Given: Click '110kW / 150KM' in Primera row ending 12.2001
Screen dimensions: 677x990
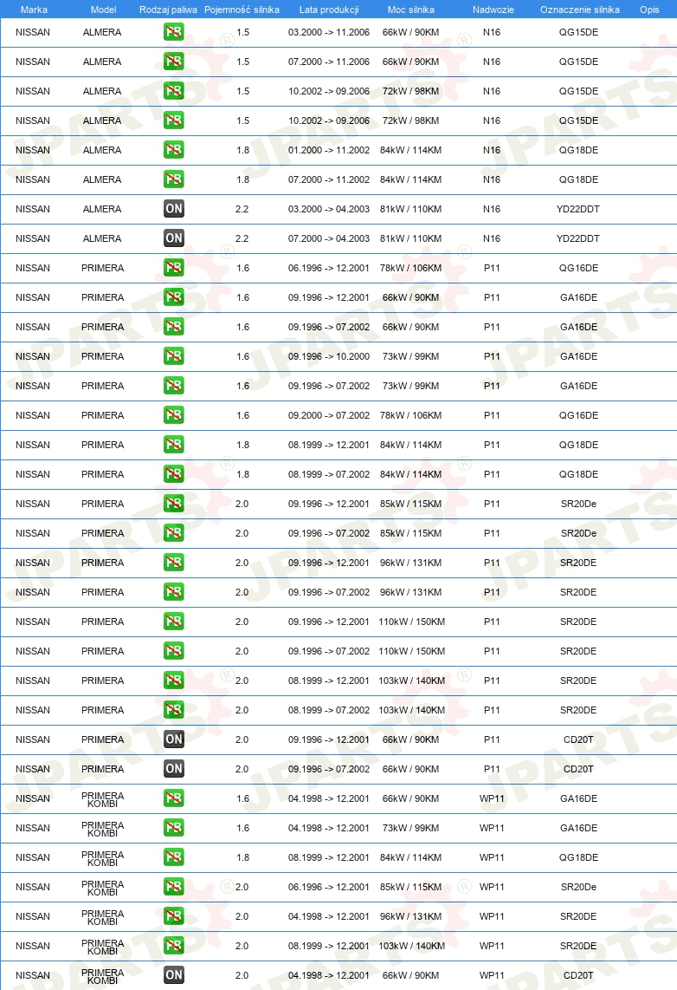Looking at the screenshot, I should click(411, 622).
